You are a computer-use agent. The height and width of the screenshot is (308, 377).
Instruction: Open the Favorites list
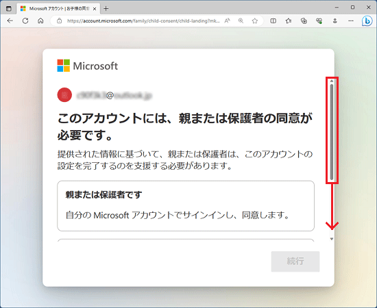(x=289, y=21)
